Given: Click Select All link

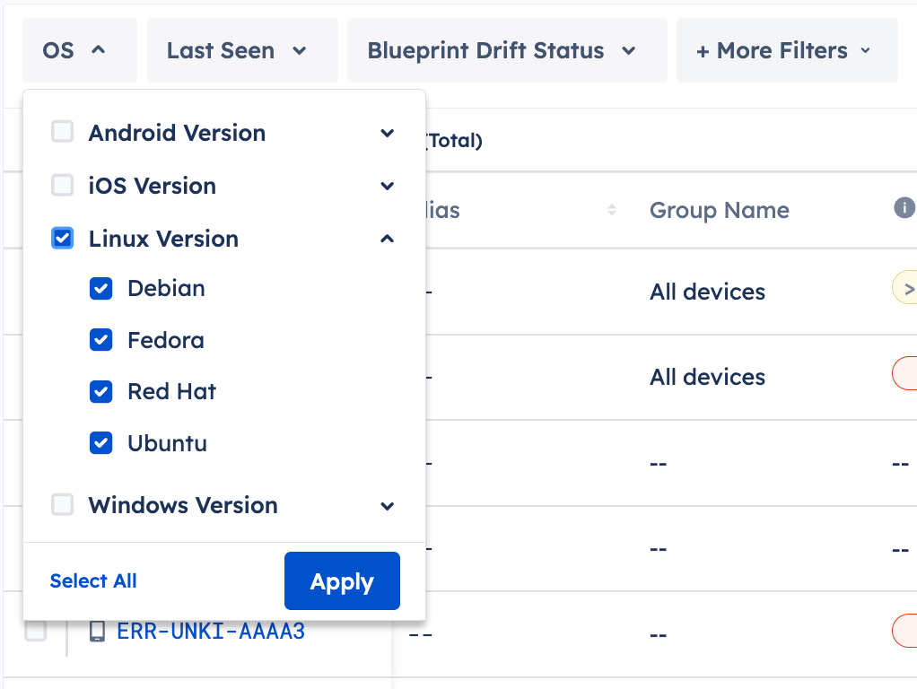Looking at the screenshot, I should pyautogui.click(x=93, y=580).
